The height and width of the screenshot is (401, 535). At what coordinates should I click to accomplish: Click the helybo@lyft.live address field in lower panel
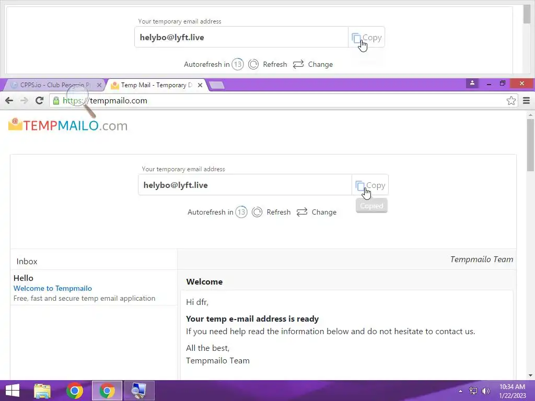pos(245,185)
